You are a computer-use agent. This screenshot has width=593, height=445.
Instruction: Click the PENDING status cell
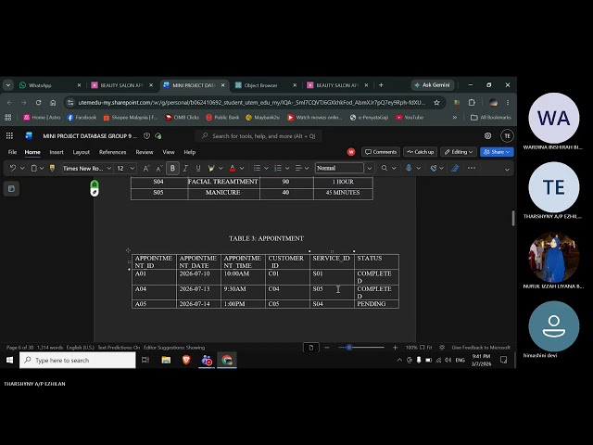(x=376, y=304)
